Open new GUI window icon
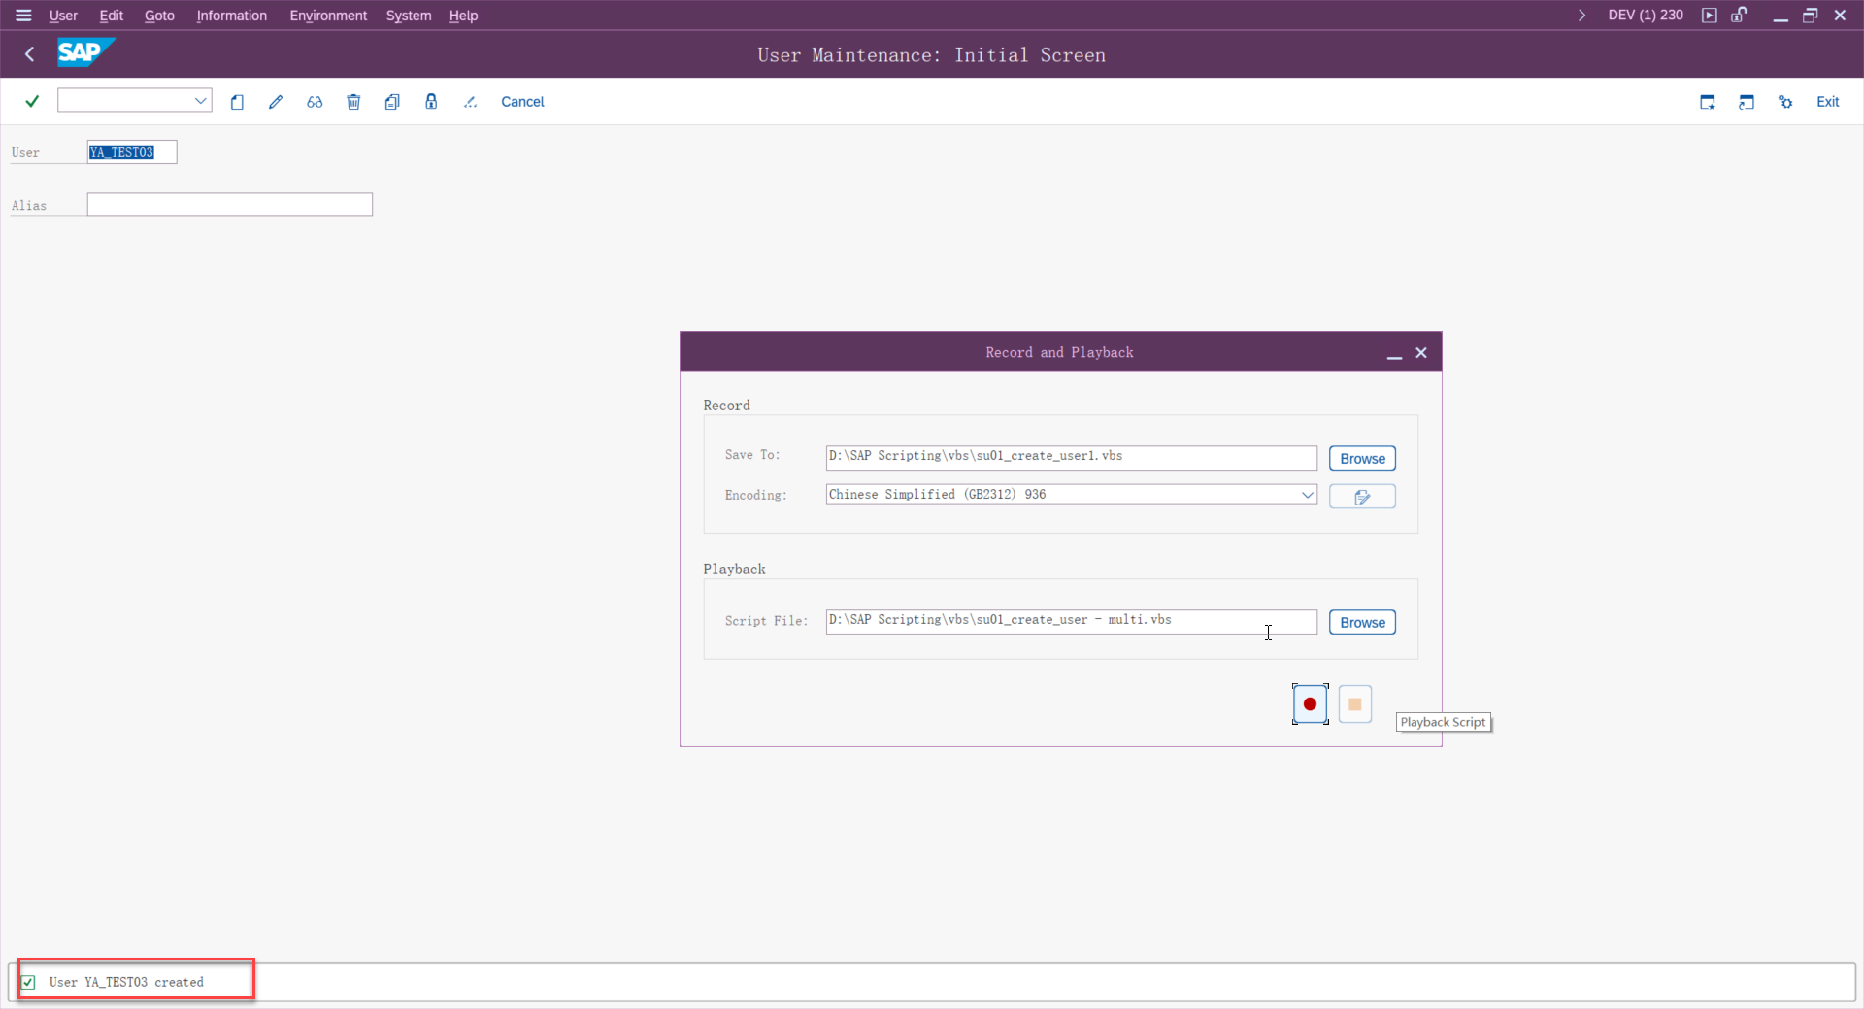 coord(1708,102)
